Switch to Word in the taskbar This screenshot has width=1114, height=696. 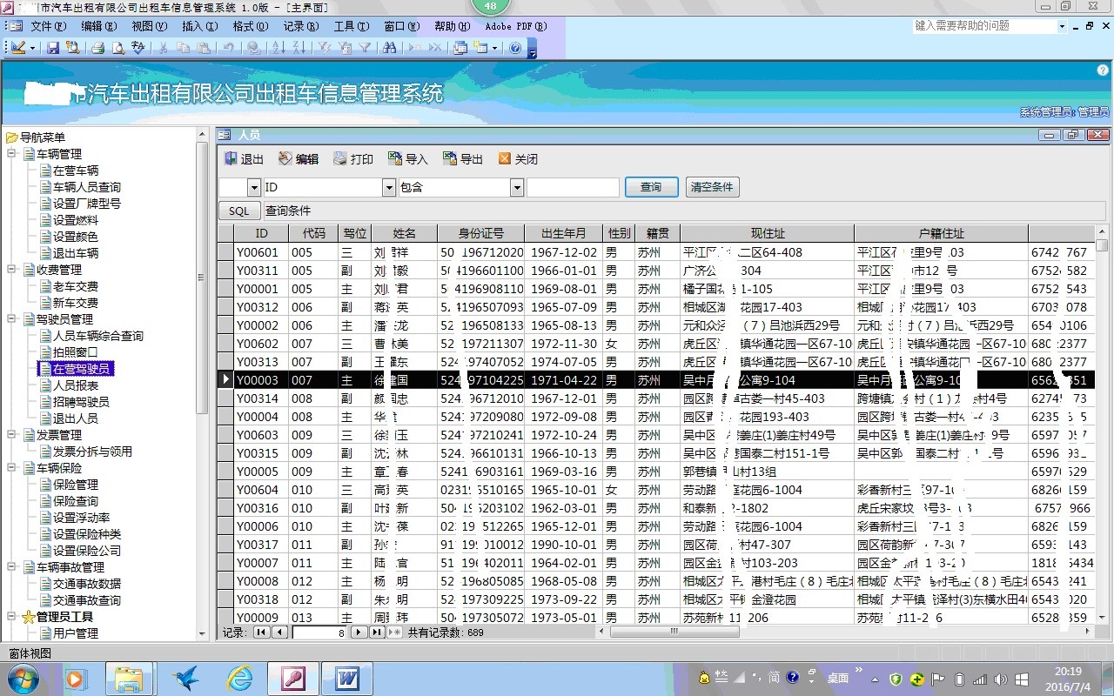tap(346, 678)
